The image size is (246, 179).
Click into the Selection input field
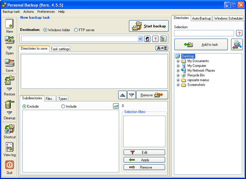(204, 33)
